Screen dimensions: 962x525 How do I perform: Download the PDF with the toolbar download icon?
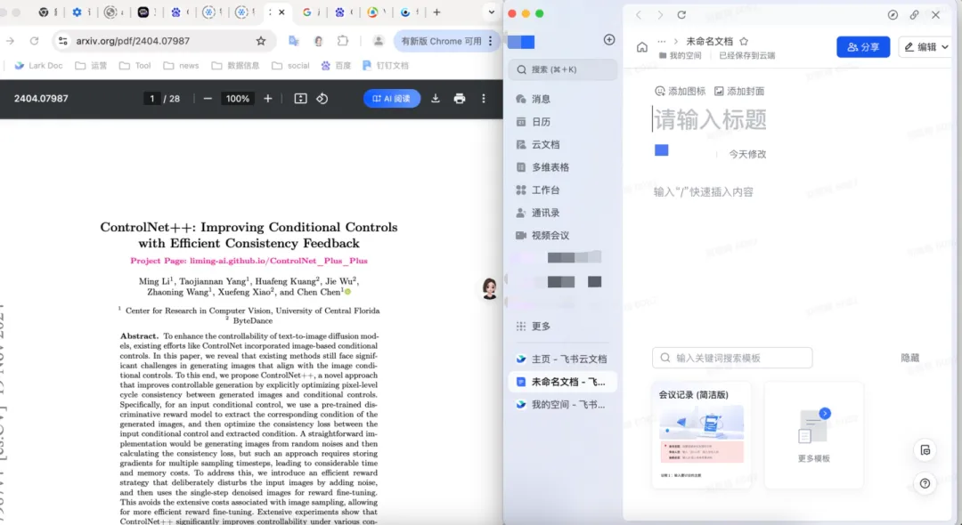tap(436, 99)
